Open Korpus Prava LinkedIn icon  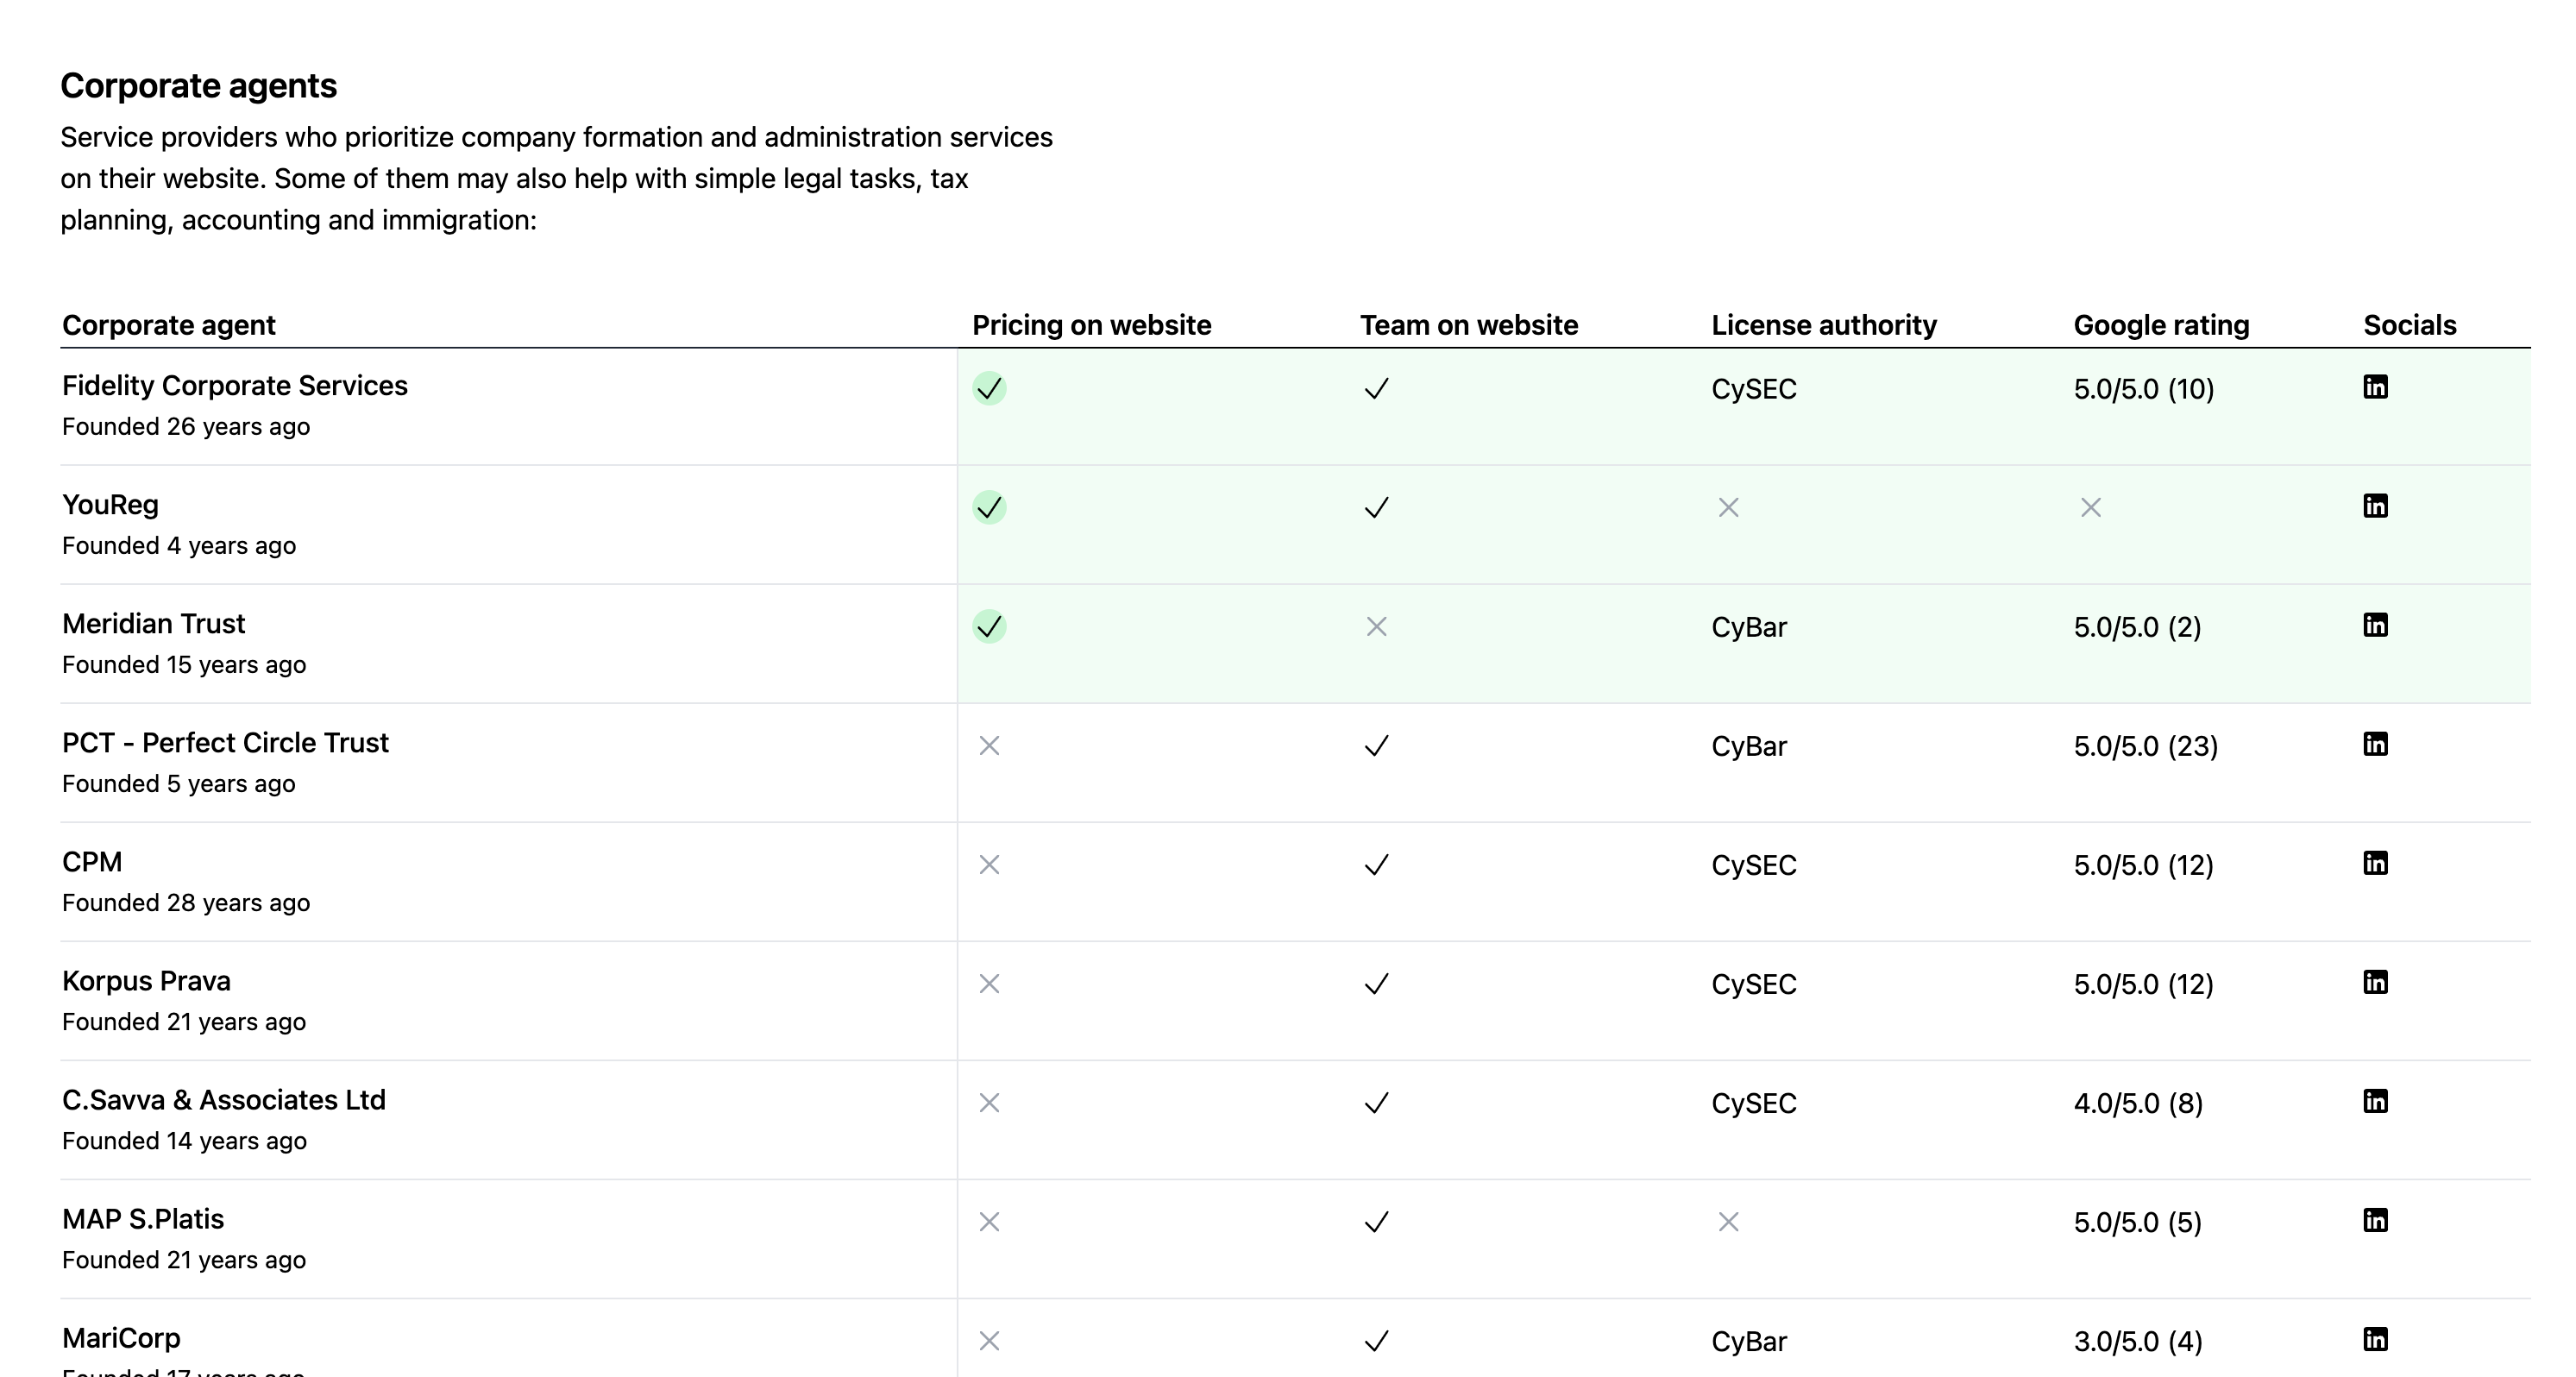point(2375,982)
